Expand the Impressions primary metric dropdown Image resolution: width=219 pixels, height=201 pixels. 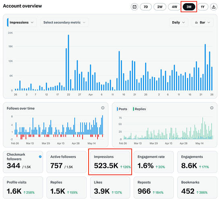pos(22,23)
